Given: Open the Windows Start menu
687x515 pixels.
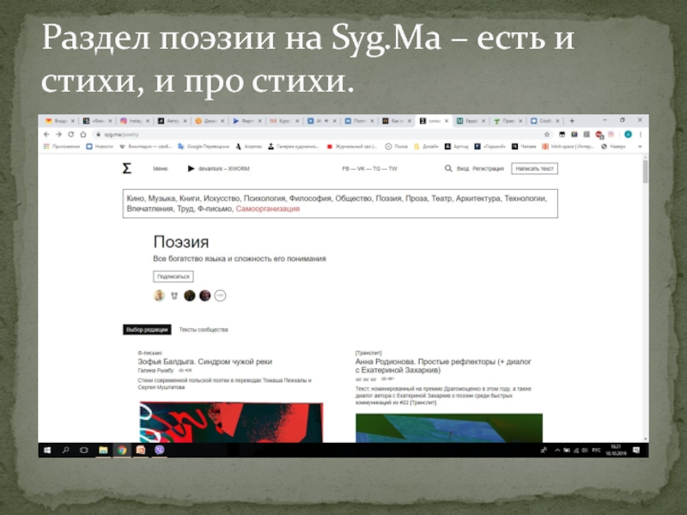Looking at the screenshot, I should [x=47, y=450].
